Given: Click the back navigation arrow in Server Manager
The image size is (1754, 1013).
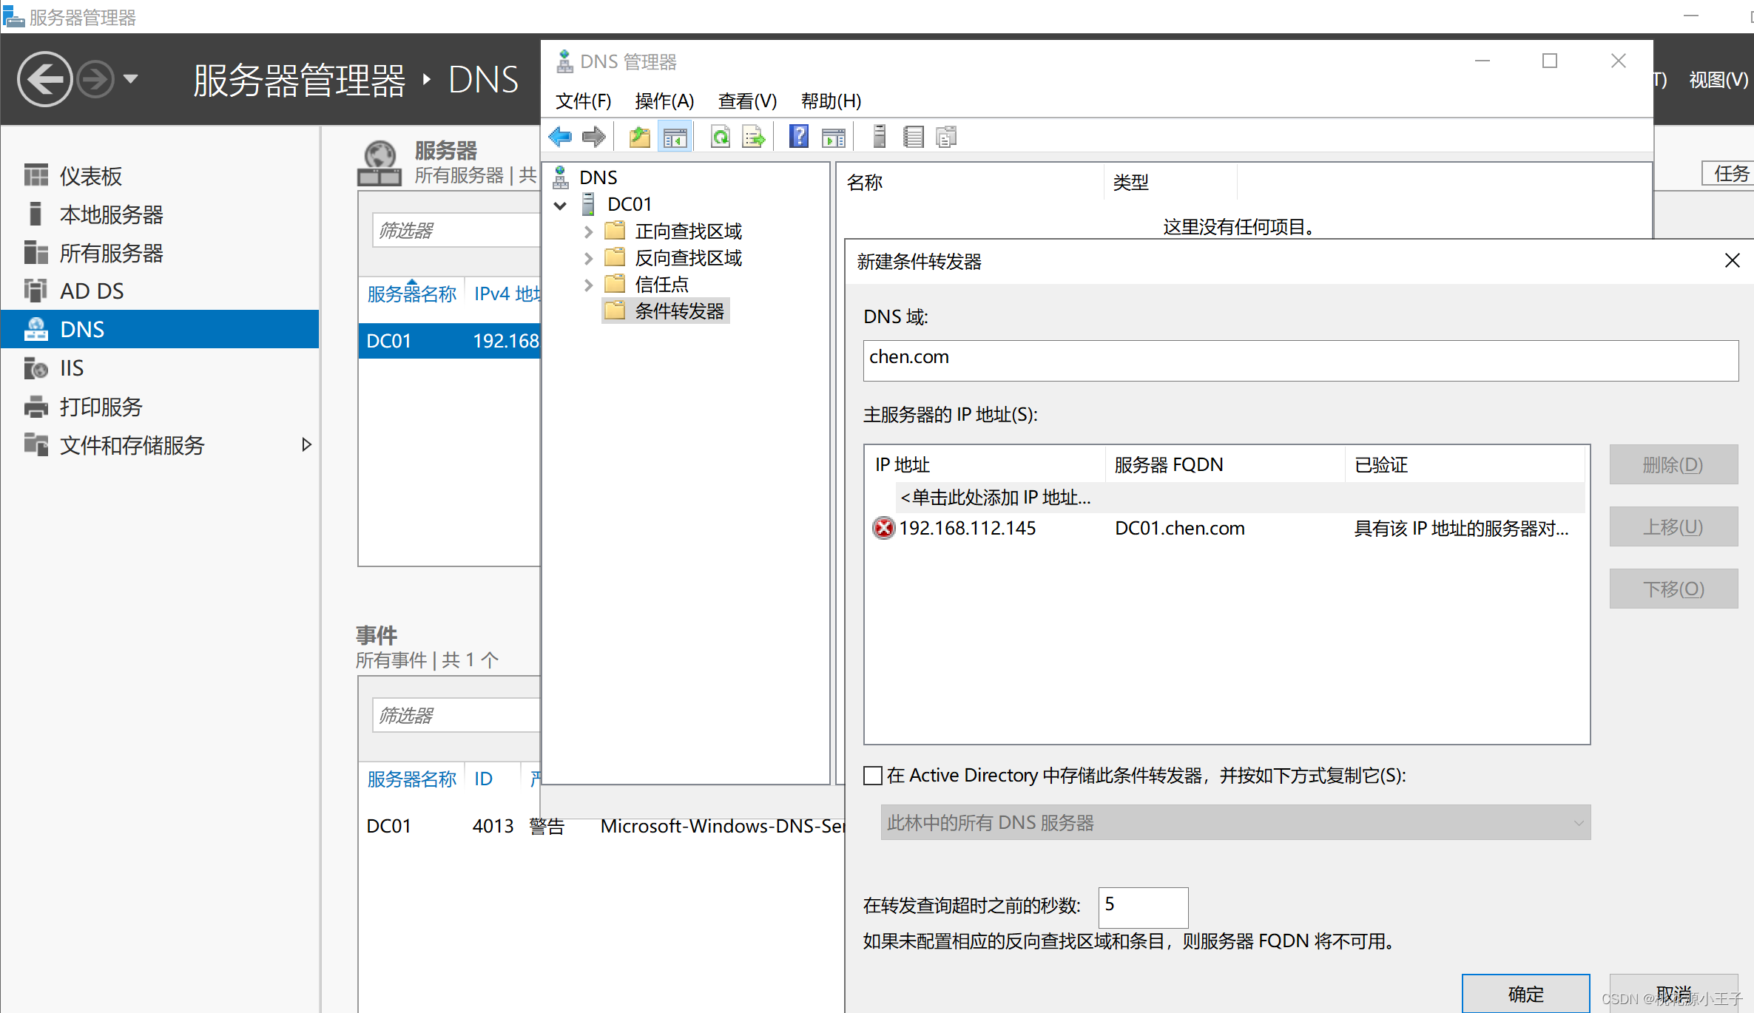Looking at the screenshot, I should [44, 78].
